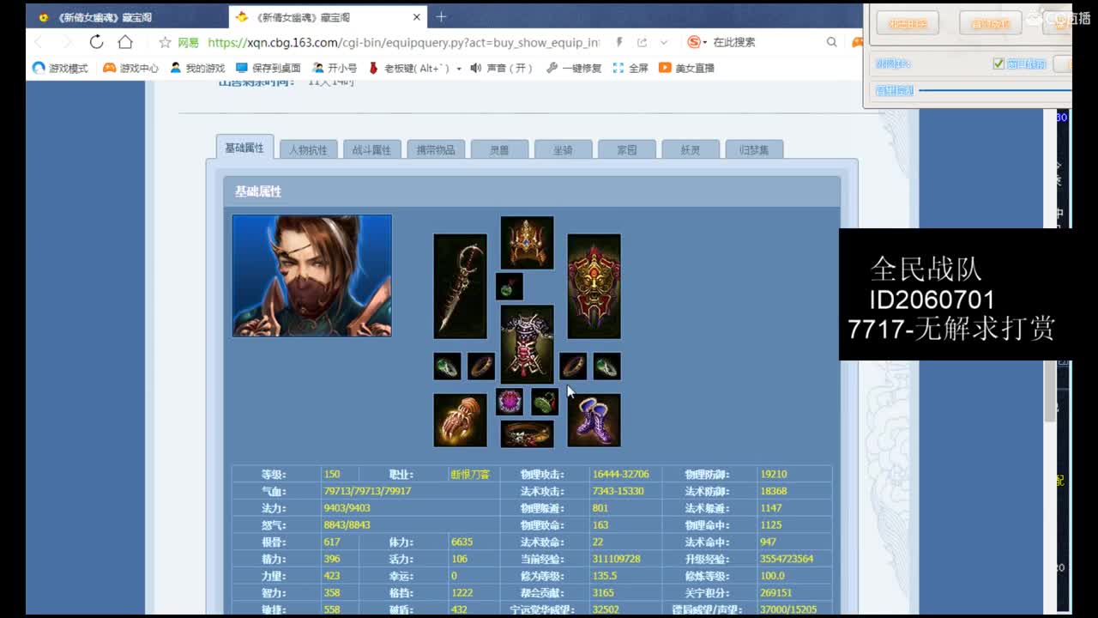Open the 灵兽 tab
Screen dimensions: 1098x618
click(499, 149)
